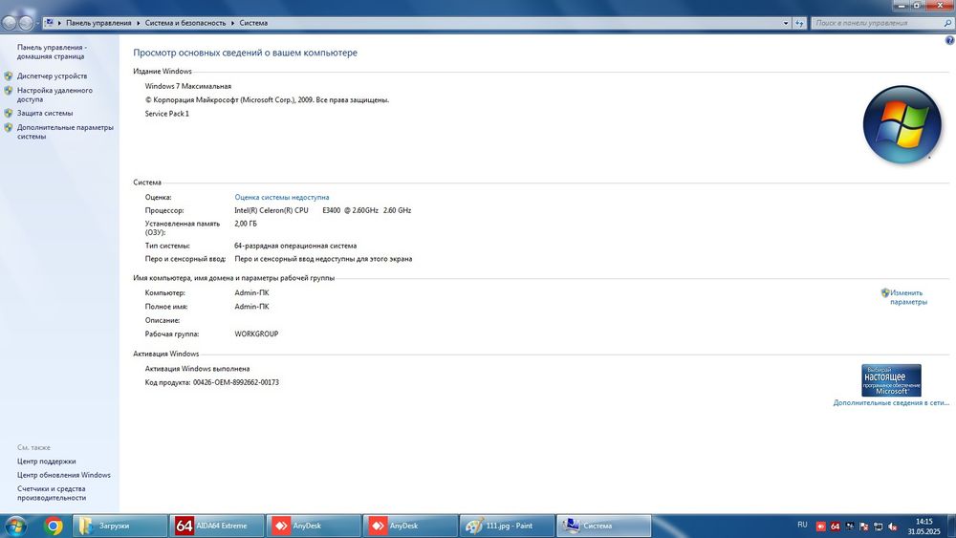Click the network tray icon
The height and width of the screenshot is (538, 956).
point(879,527)
